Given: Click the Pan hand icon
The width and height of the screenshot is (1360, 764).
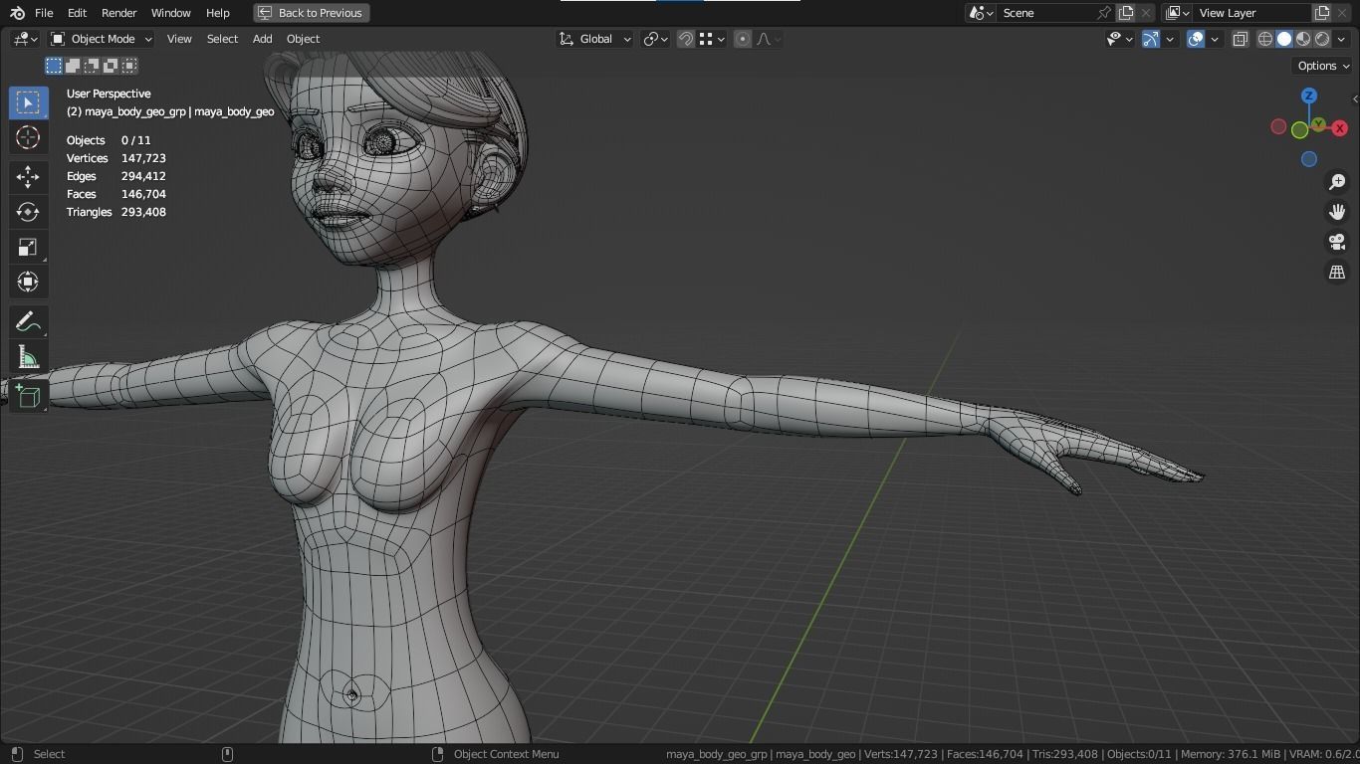Looking at the screenshot, I should pyautogui.click(x=1337, y=212).
